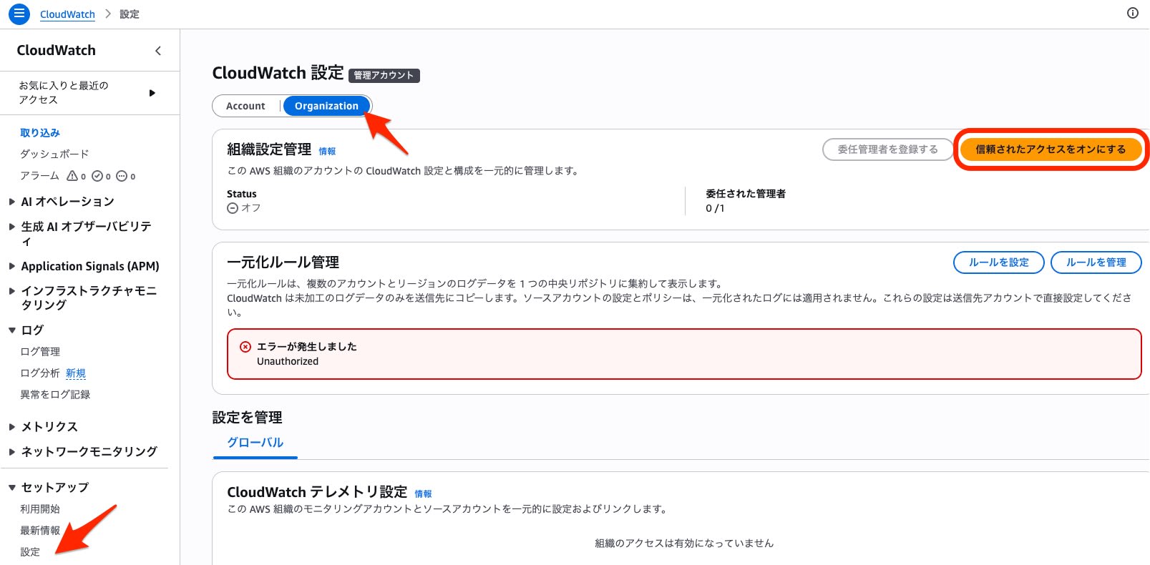Click the insufficient data alarm count icon
The width and height of the screenshot is (1150, 565).
pyautogui.click(x=122, y=176)
